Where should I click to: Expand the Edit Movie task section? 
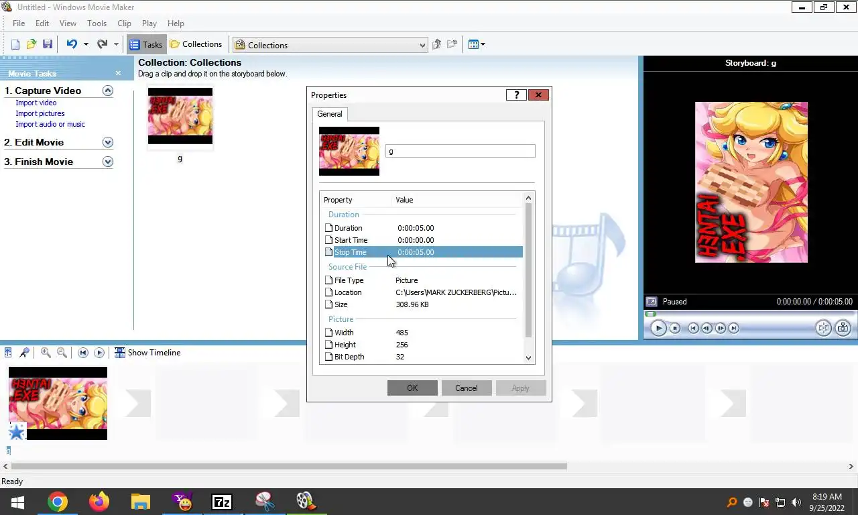pos(108,142)
